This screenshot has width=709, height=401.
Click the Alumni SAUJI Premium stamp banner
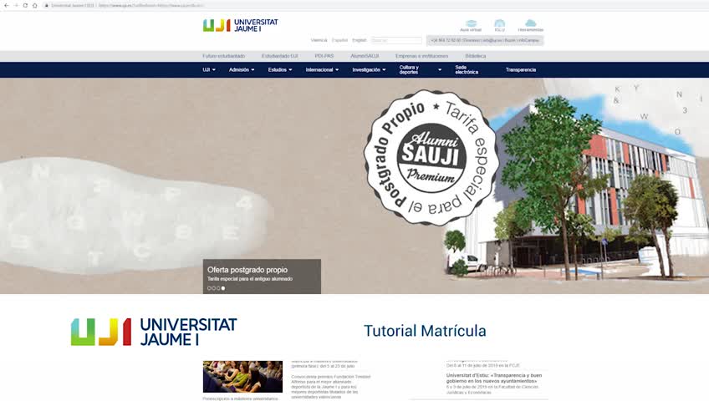[x=431, y=158]
